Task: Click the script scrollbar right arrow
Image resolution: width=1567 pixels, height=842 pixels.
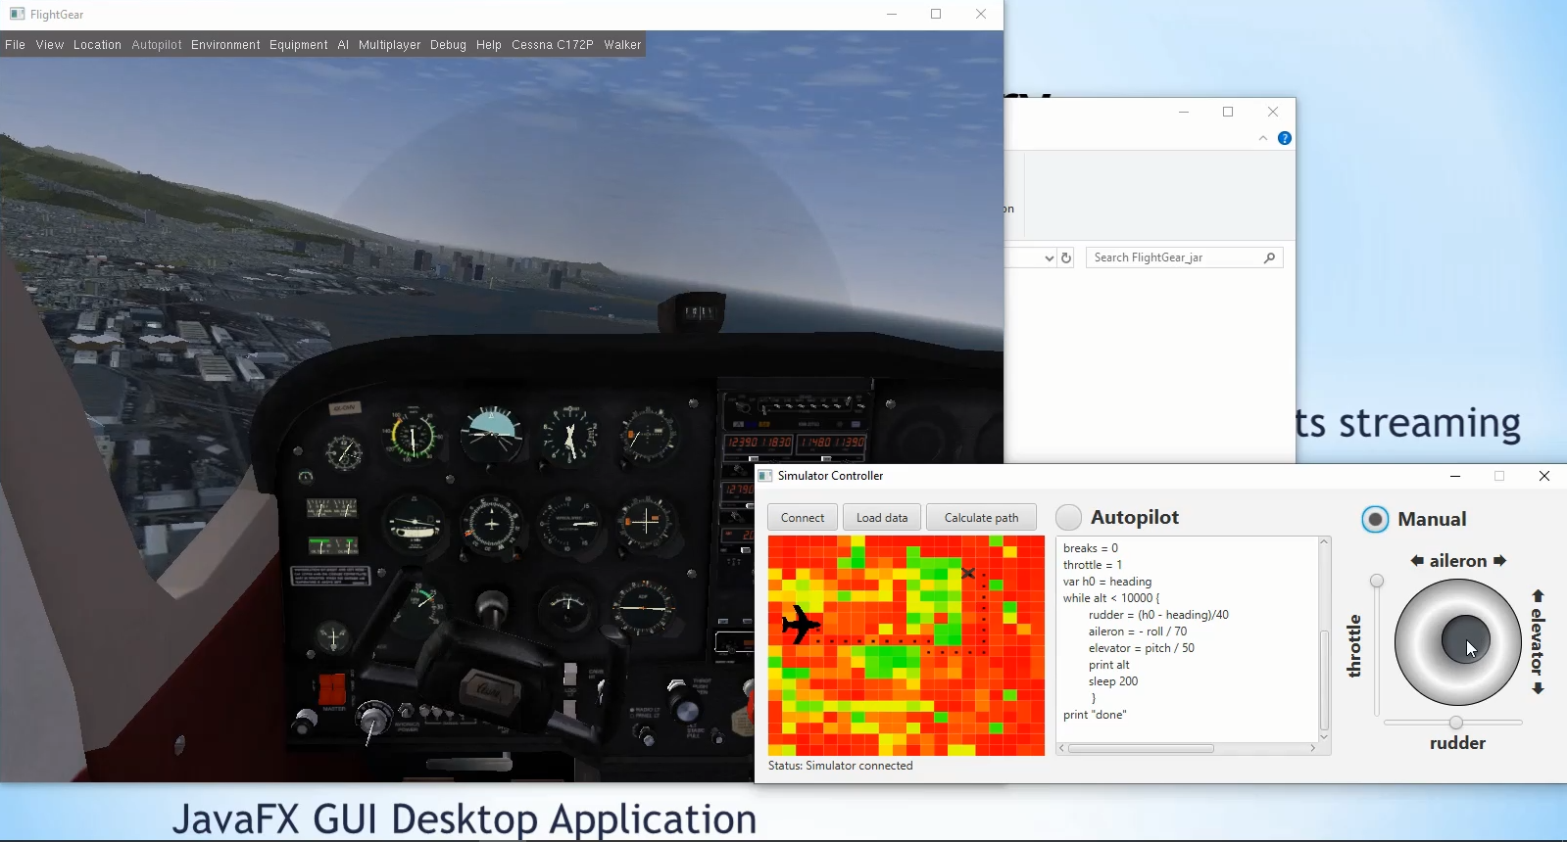Action: (x=1313, y=749)
